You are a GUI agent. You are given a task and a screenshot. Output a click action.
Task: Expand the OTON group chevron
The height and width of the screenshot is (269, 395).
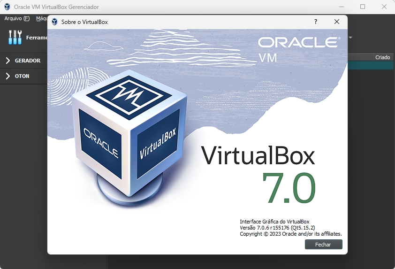pos(8,76)
